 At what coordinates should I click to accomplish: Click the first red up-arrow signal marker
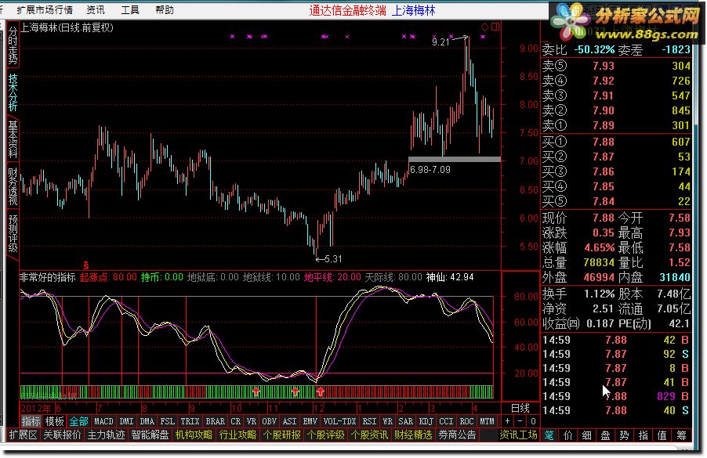pyautogui.click(x=256, y=391)
